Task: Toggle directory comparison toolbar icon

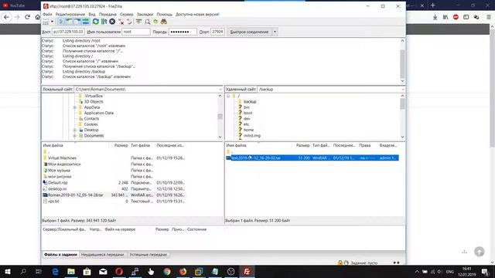Action: click(x=148, y=22)
